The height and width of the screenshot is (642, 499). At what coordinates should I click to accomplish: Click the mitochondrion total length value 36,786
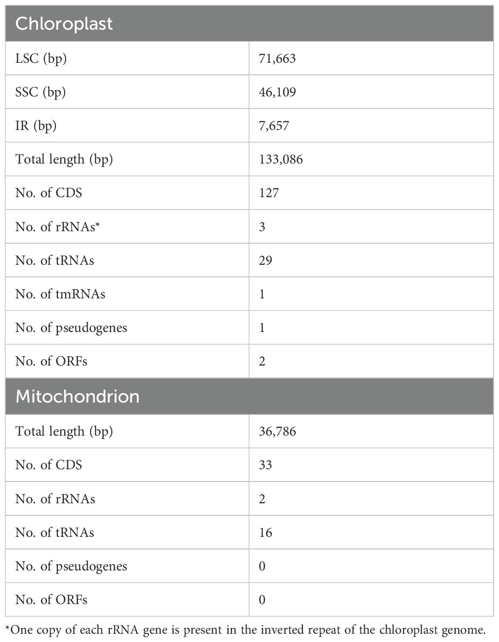tap(277, 431)
